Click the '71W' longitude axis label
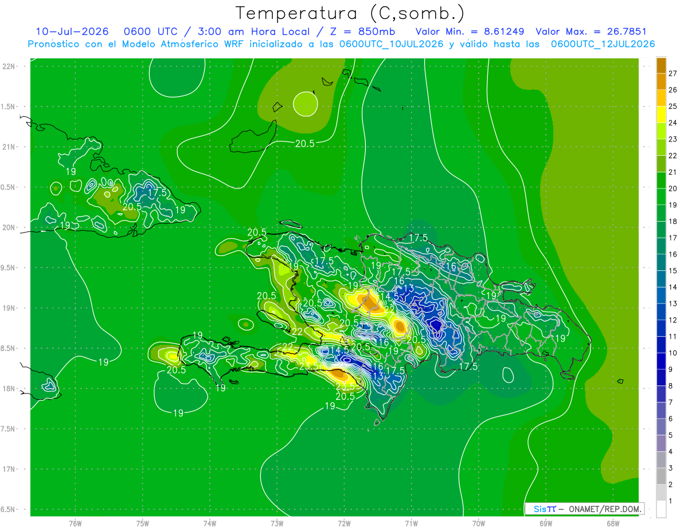 coord(411,524)
